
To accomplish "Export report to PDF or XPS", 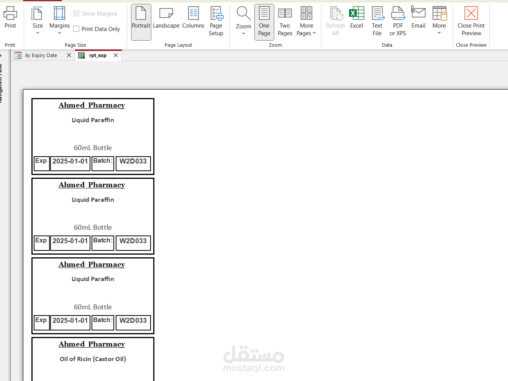I will (398, 22).
